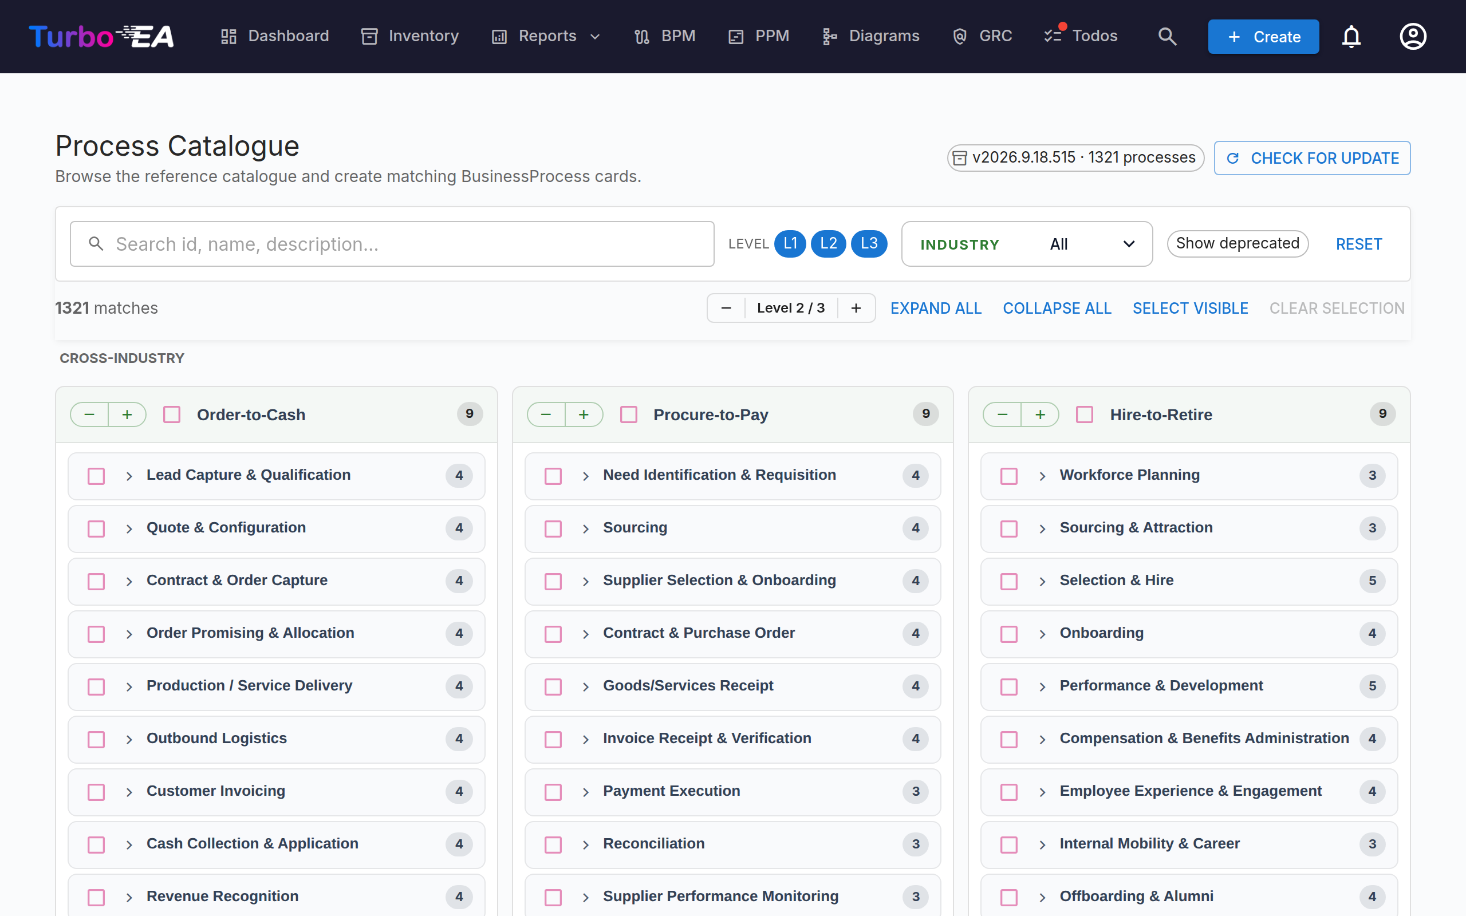Select the Workforce Planning checkbox
Image resolution: width=1466 pixels, height=916 pixels.
point(1008,476)
